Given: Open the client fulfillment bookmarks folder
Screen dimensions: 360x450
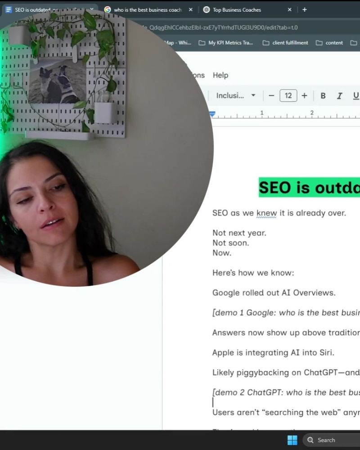Looking at the screenshot, I should (x=285, y=43).
